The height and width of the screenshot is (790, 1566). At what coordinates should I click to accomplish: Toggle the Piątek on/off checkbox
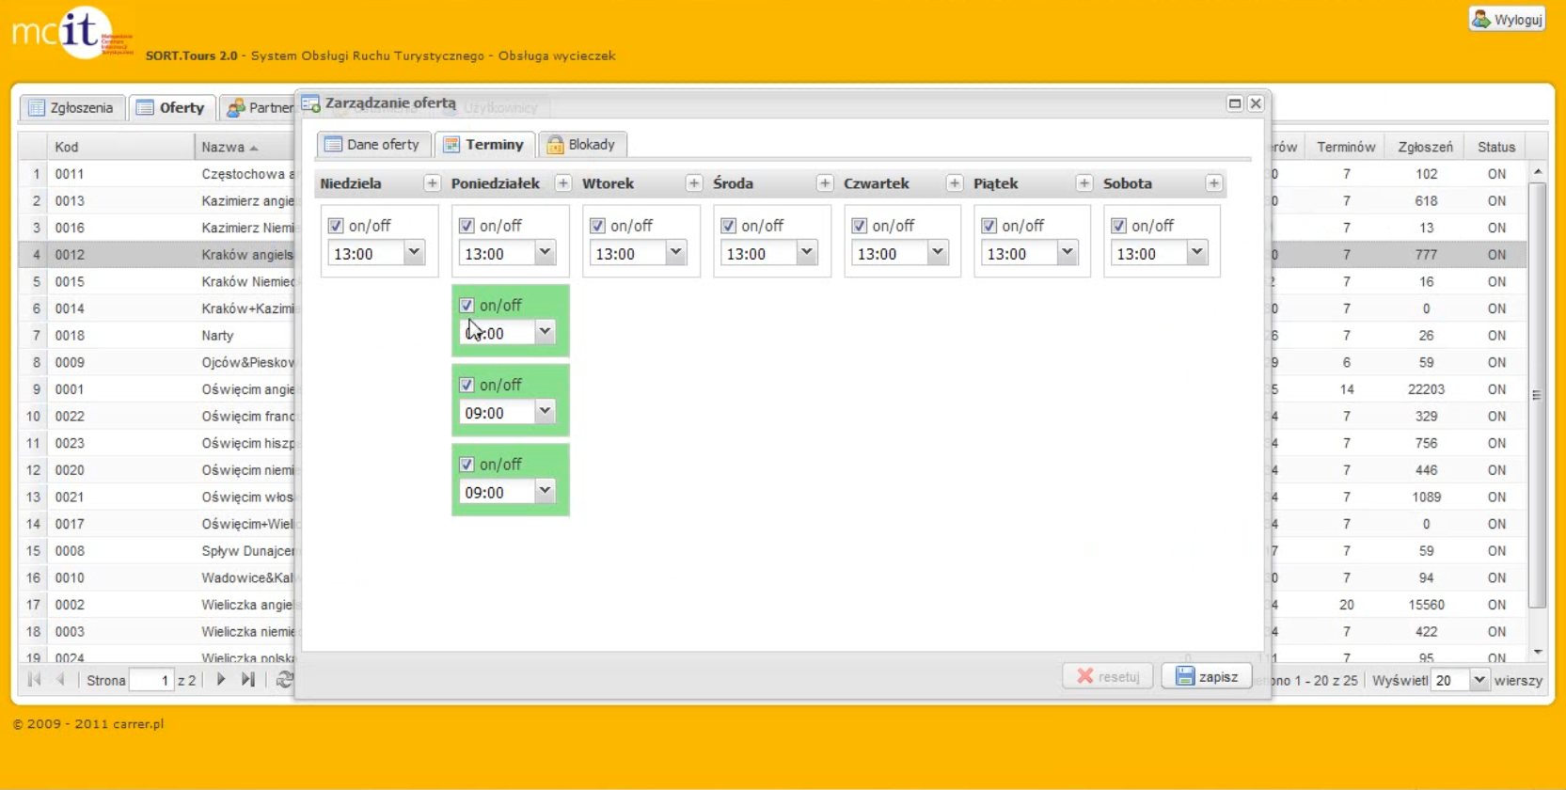click(989, 226)
